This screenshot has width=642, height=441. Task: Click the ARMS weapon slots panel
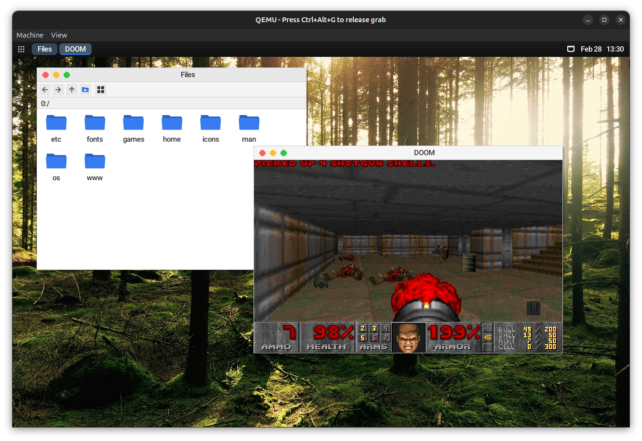pos(374,337)
